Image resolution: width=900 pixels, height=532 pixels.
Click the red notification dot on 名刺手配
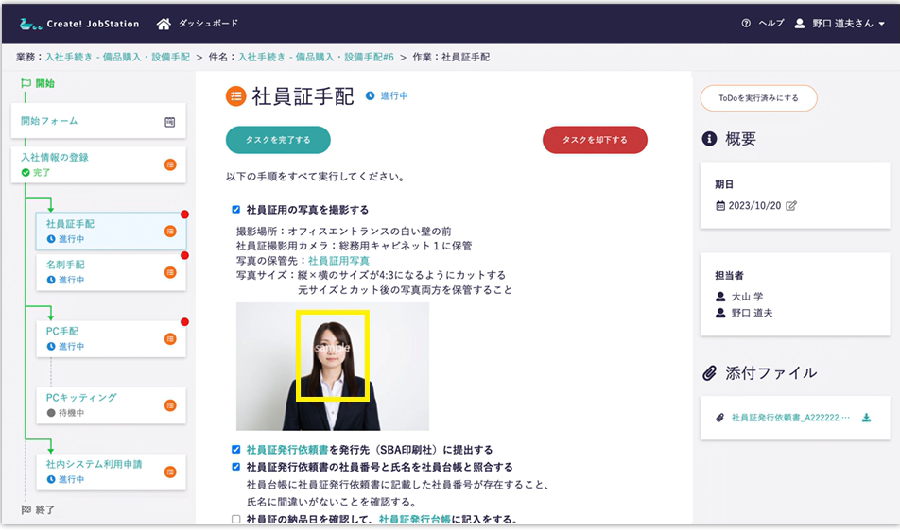(x=184, y=255)
